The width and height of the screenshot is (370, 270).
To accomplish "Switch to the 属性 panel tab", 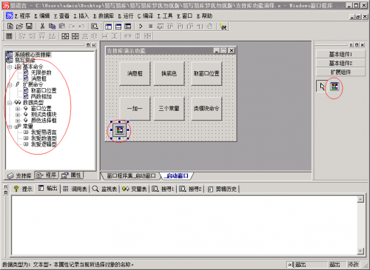I will (x=72, y=175).
